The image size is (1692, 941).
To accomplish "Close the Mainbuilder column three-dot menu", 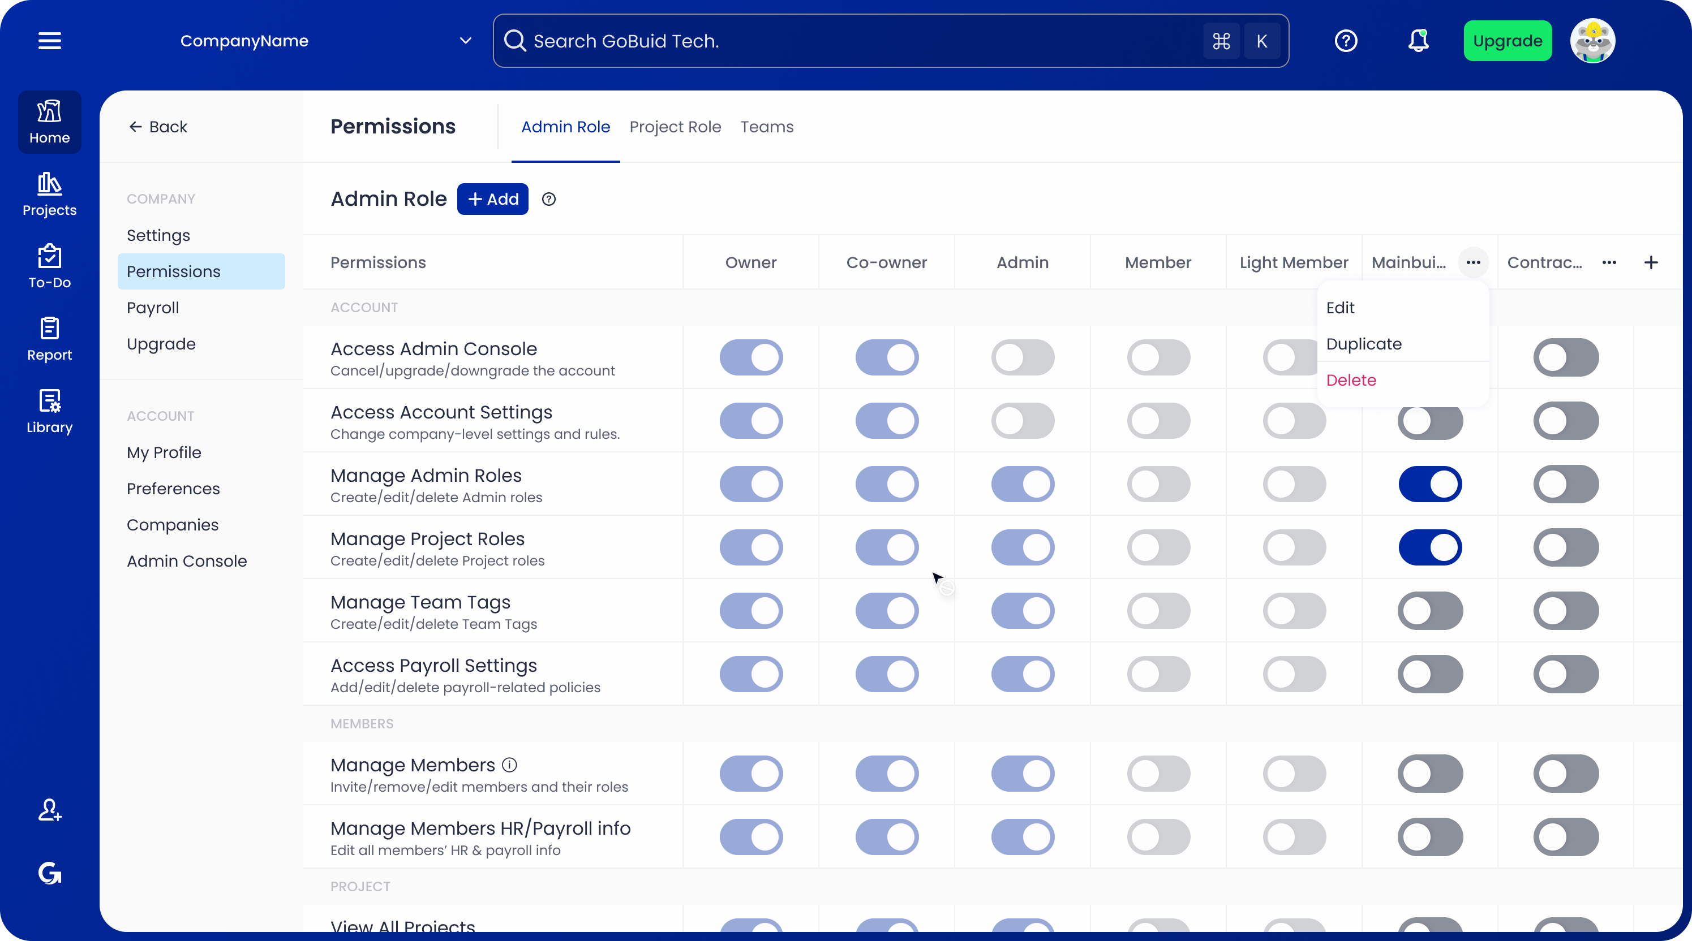I will pyautogui.click(x=1472, y=262).
